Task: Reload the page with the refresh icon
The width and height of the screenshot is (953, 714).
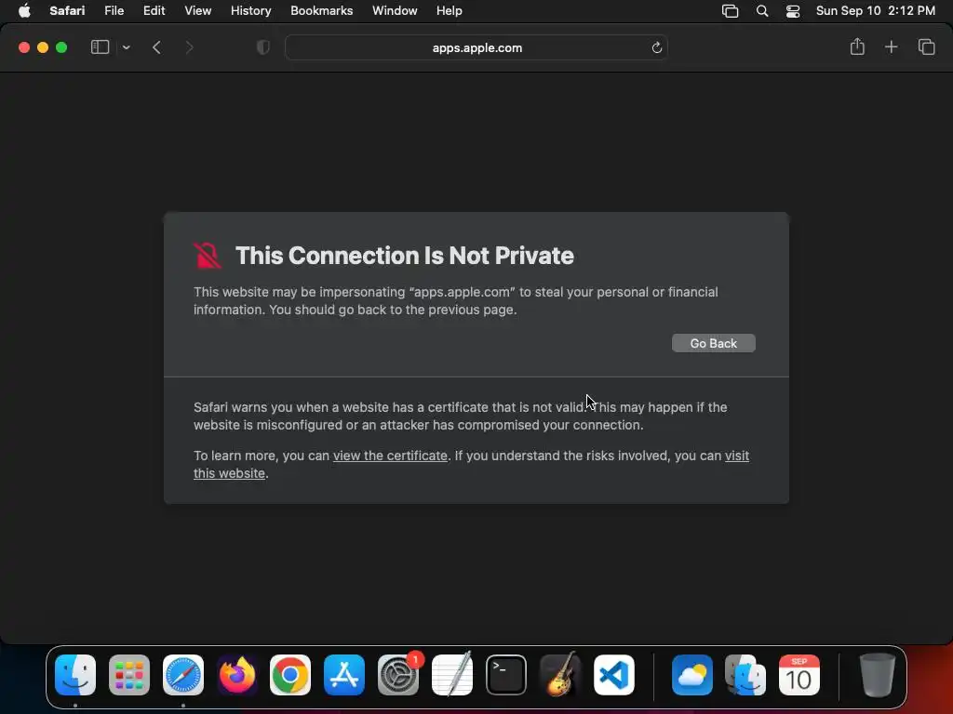Action: (x=656, y=48)
